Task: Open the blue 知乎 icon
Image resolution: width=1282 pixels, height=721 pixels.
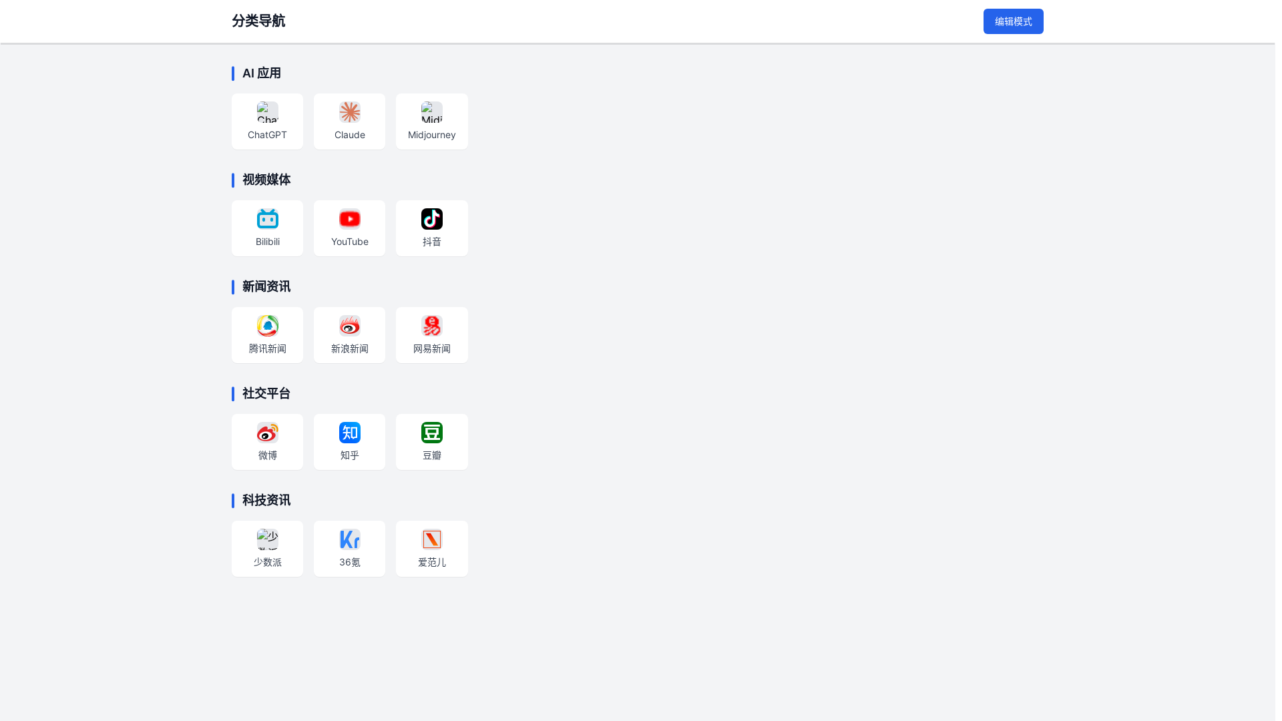Action: point(349,433)
